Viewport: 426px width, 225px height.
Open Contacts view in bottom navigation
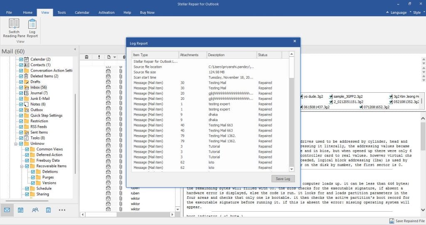[x=35, y=210]
